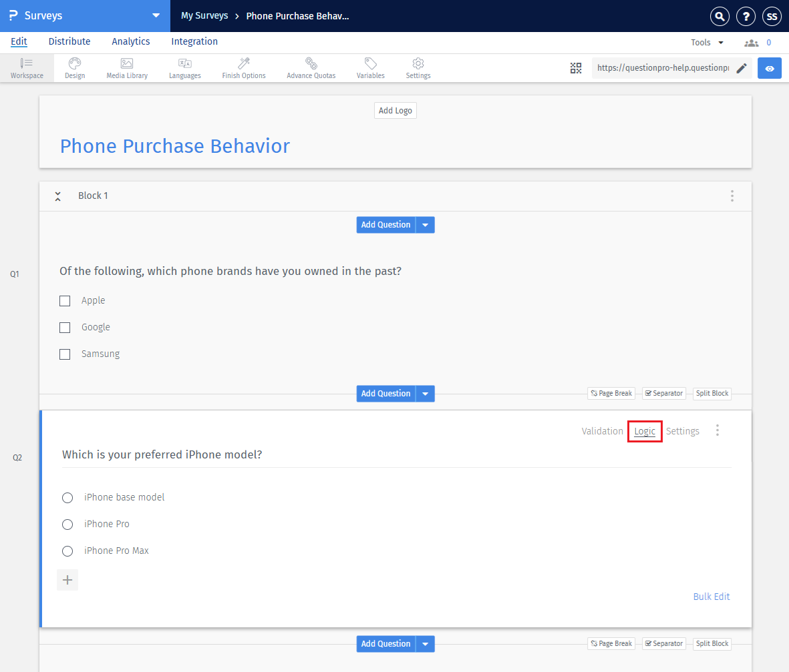Open the Tools dropdown
Screen dimensions: 789x672
[706, 41]
